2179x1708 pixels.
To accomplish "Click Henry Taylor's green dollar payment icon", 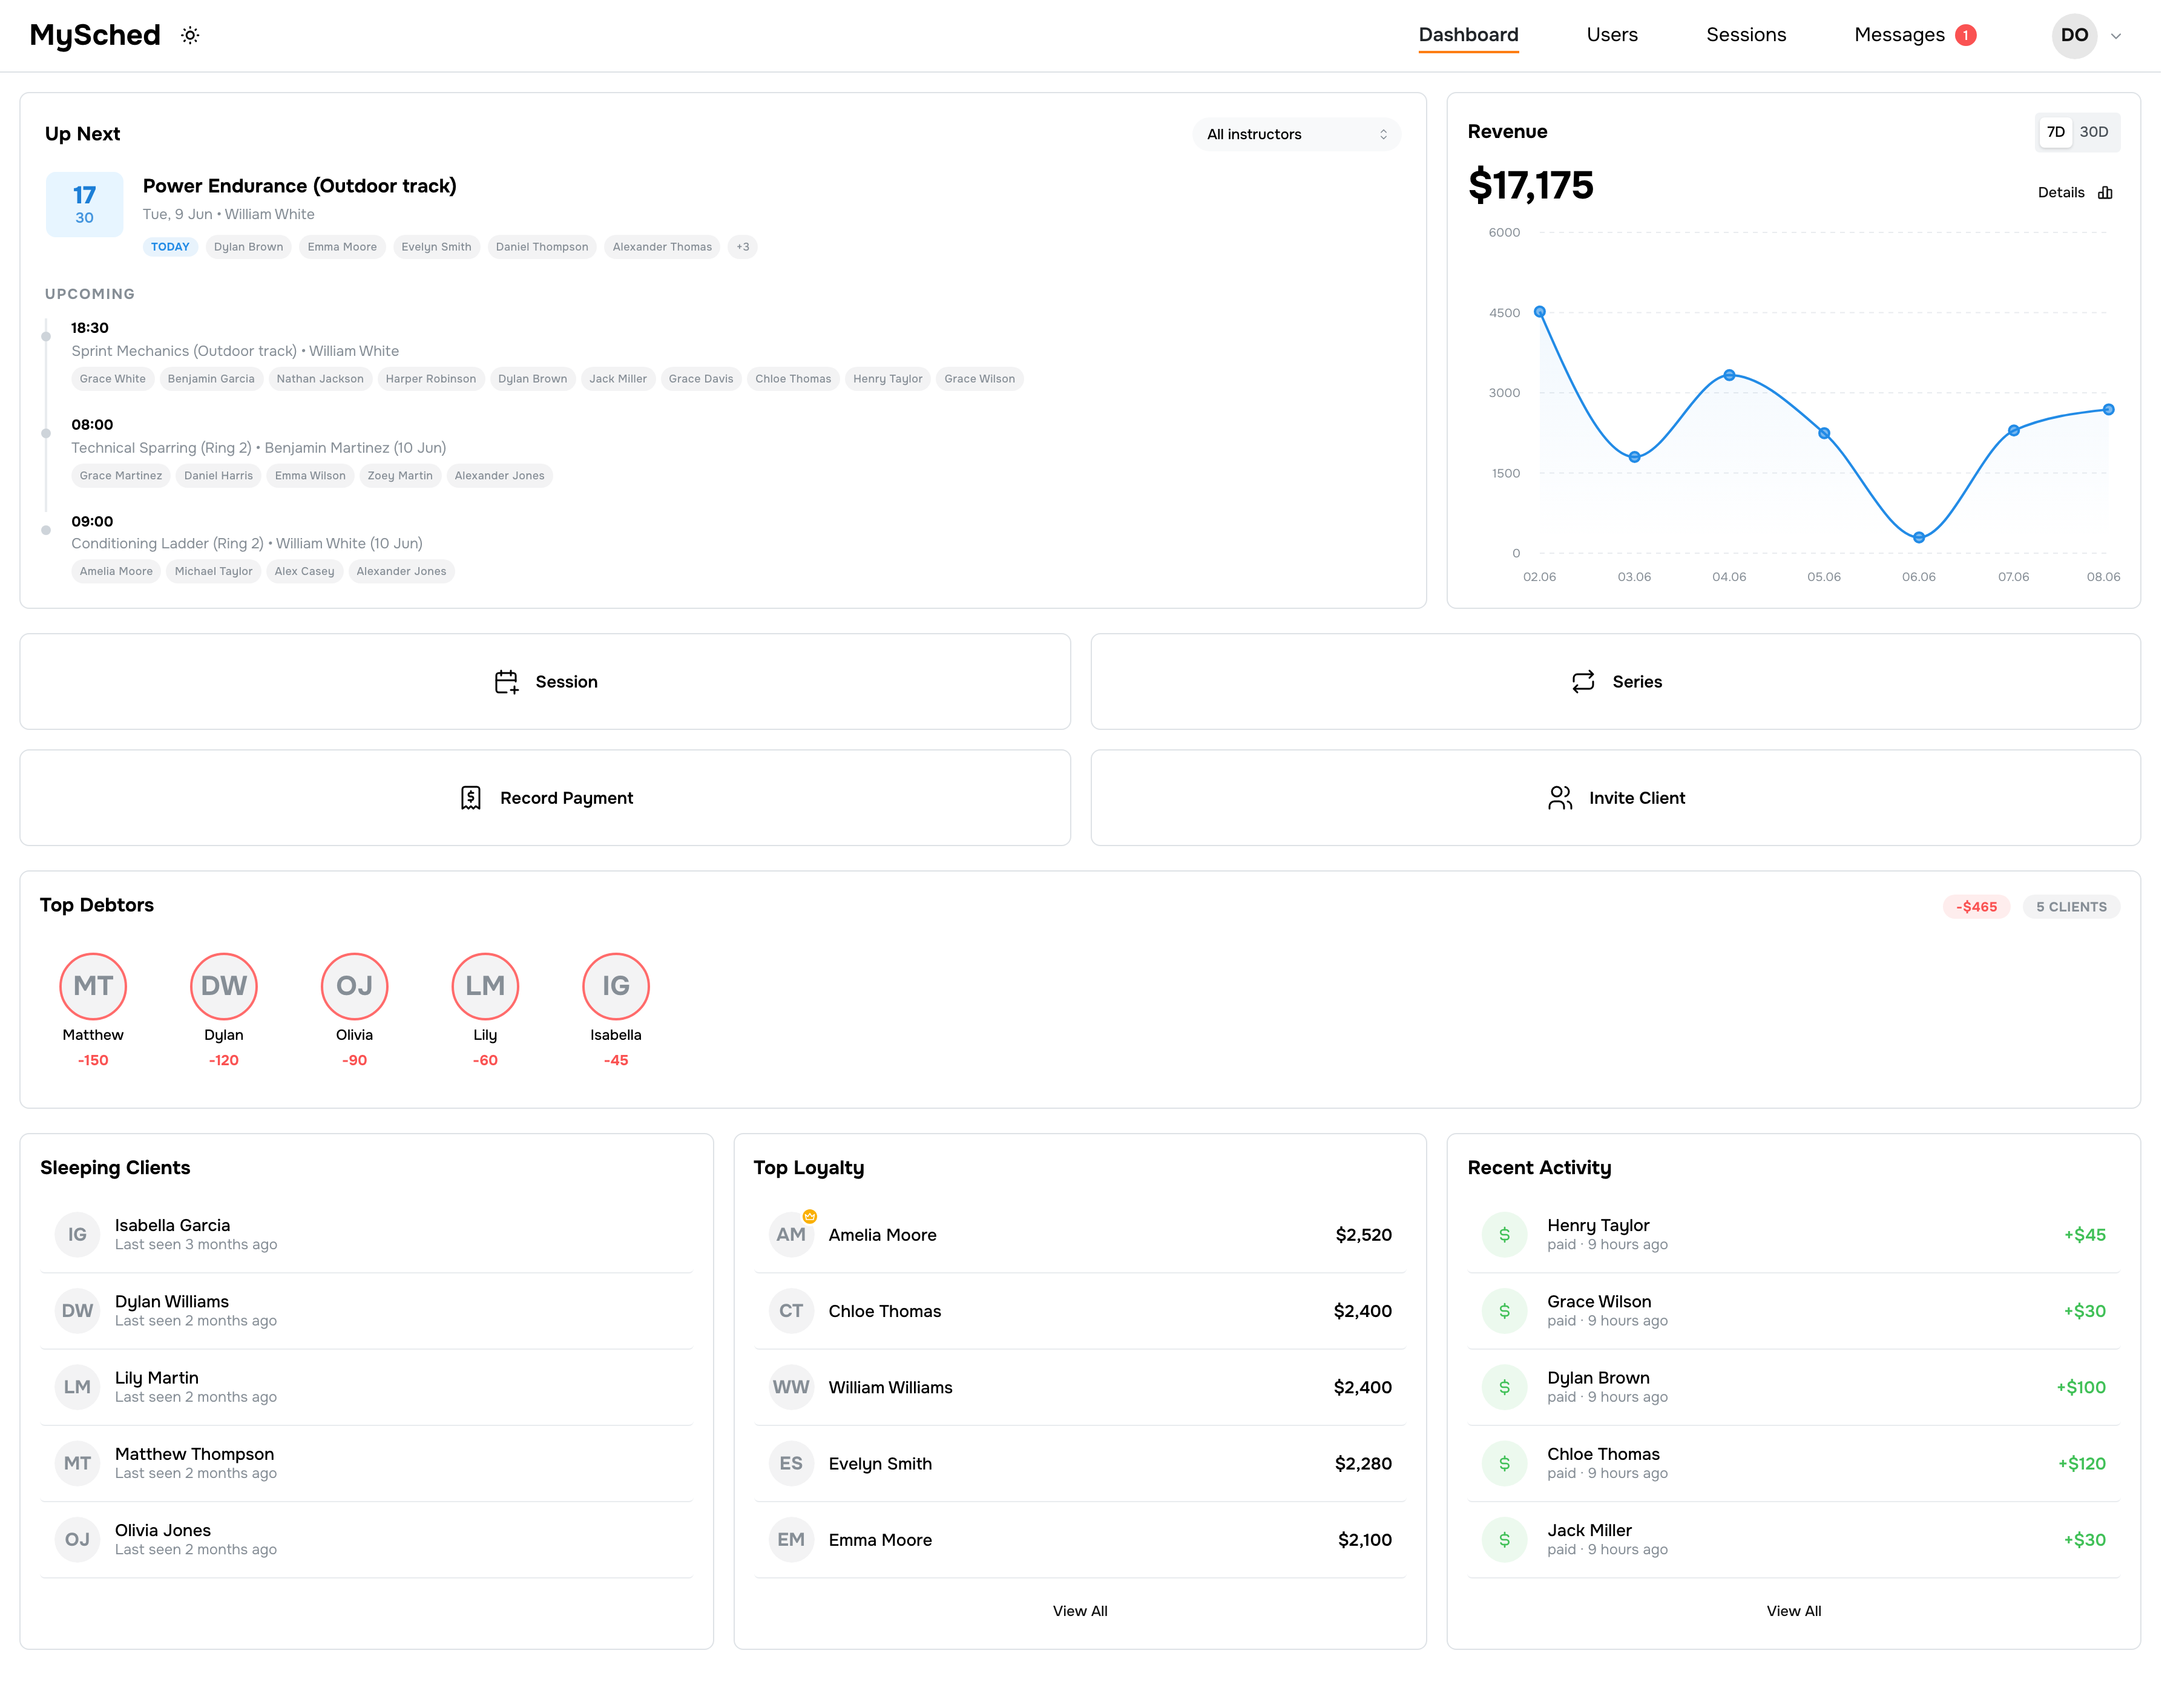I will point(1517,1245).
